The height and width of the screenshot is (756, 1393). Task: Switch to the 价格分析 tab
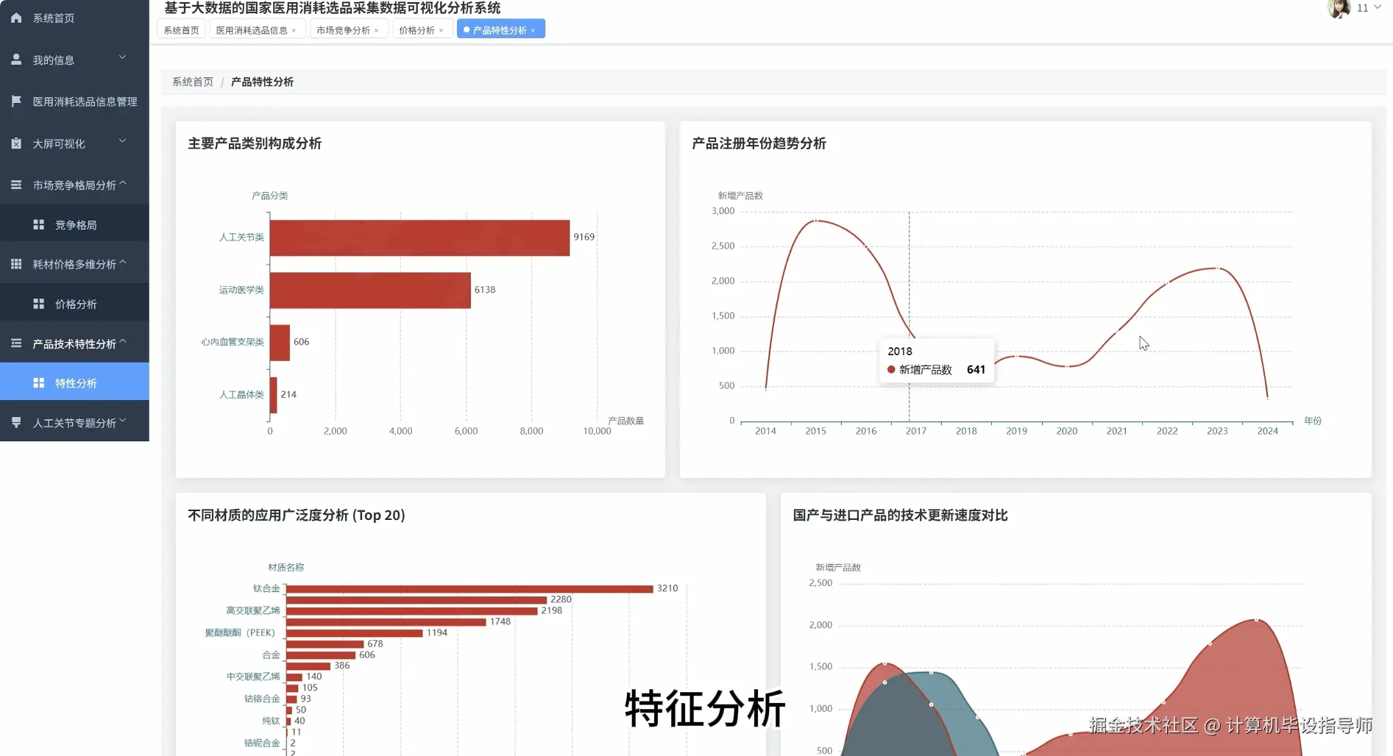tap(417, 30)
